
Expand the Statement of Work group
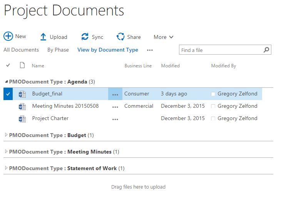pyautogui.click(x=6, y=168)
